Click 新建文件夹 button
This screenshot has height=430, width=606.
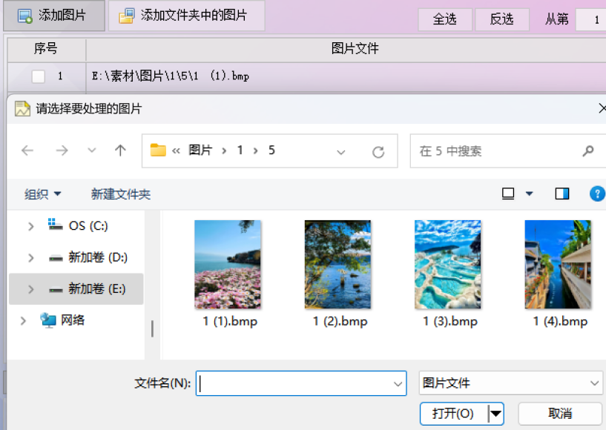[121, 194]
